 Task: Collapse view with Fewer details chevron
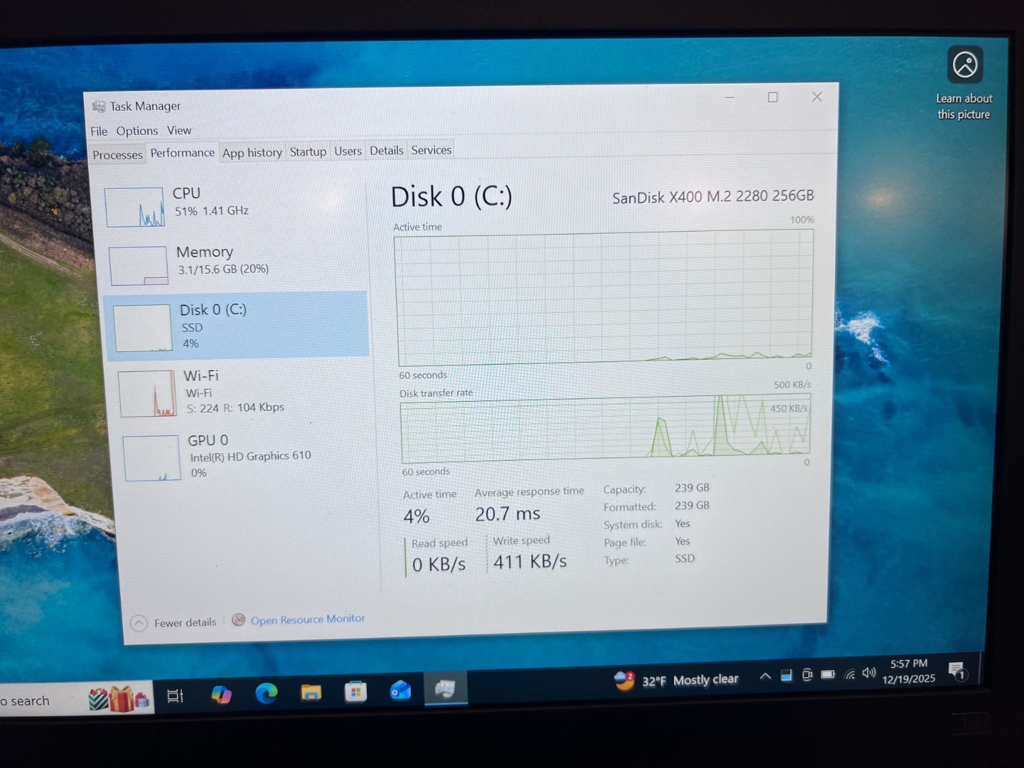pos(139,623)
